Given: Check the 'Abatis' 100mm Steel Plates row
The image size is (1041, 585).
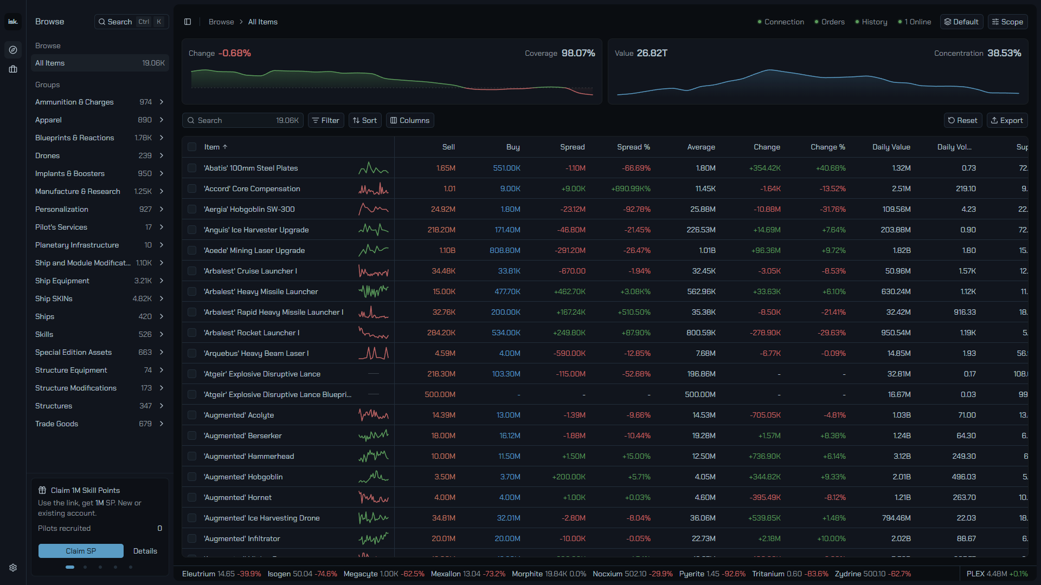Looking at the screenshot, I should [192, 168].
